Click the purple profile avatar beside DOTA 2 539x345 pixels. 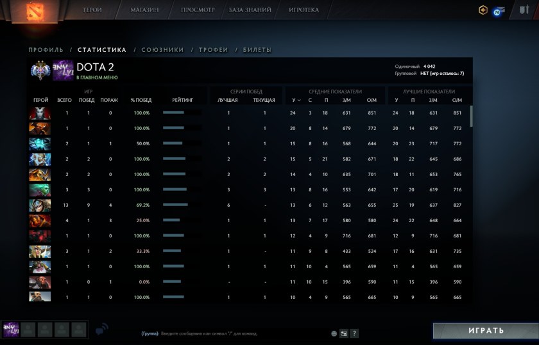click(63, 70)
